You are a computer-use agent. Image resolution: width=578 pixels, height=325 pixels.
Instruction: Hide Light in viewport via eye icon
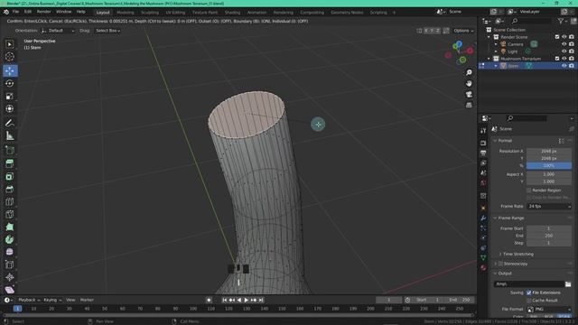(564, 51)
